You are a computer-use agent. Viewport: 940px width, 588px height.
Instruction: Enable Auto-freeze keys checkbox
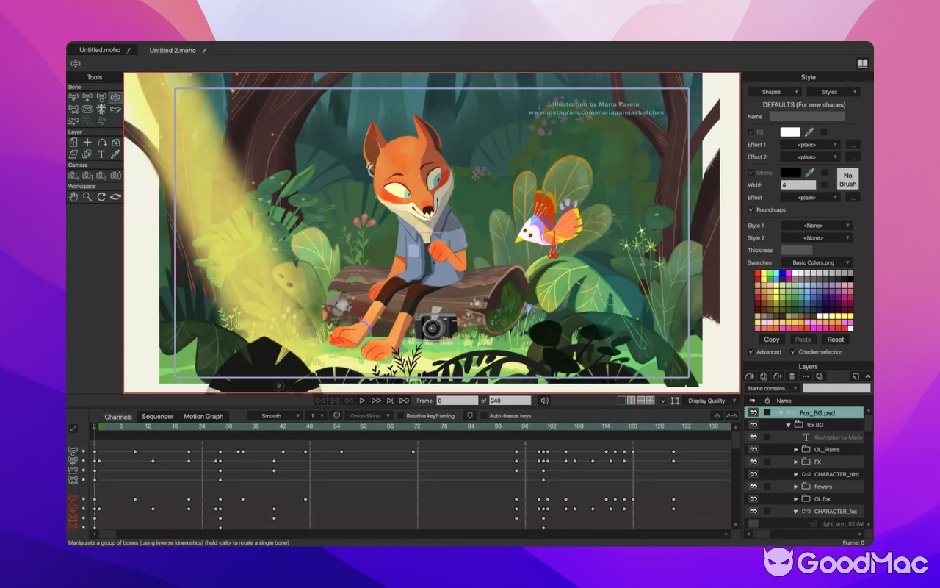482,416
